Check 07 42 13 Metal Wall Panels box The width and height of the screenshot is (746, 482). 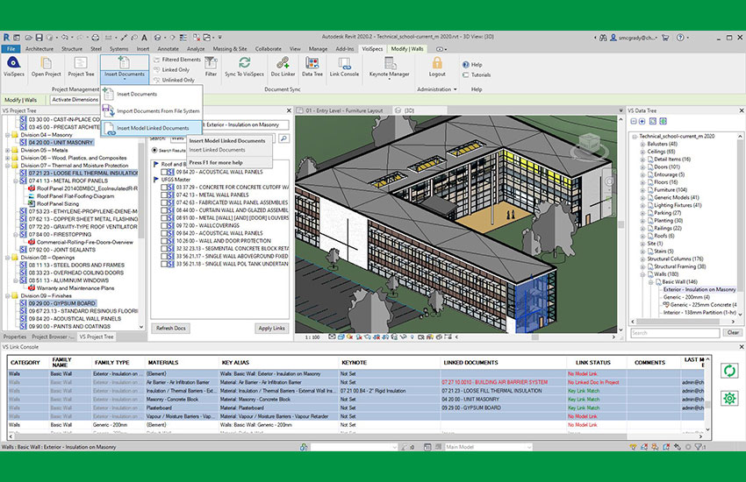(x=163, y=195)
